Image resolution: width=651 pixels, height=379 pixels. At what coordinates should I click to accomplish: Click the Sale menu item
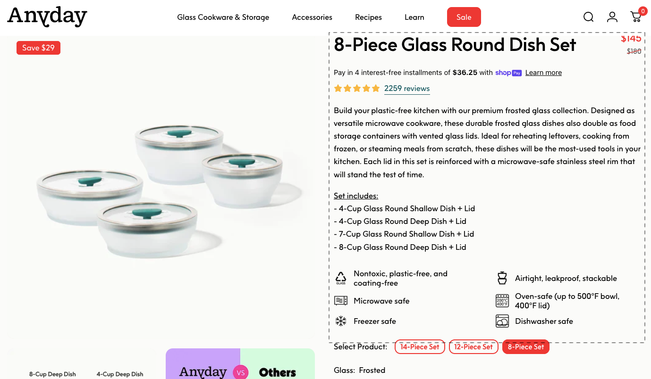click(x=464, y=16)
